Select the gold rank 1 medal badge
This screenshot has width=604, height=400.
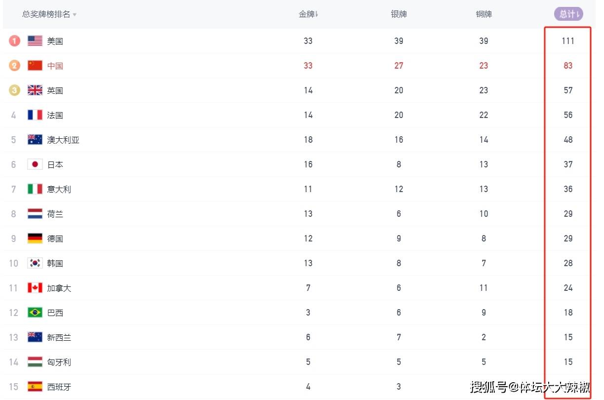point(14,41)
